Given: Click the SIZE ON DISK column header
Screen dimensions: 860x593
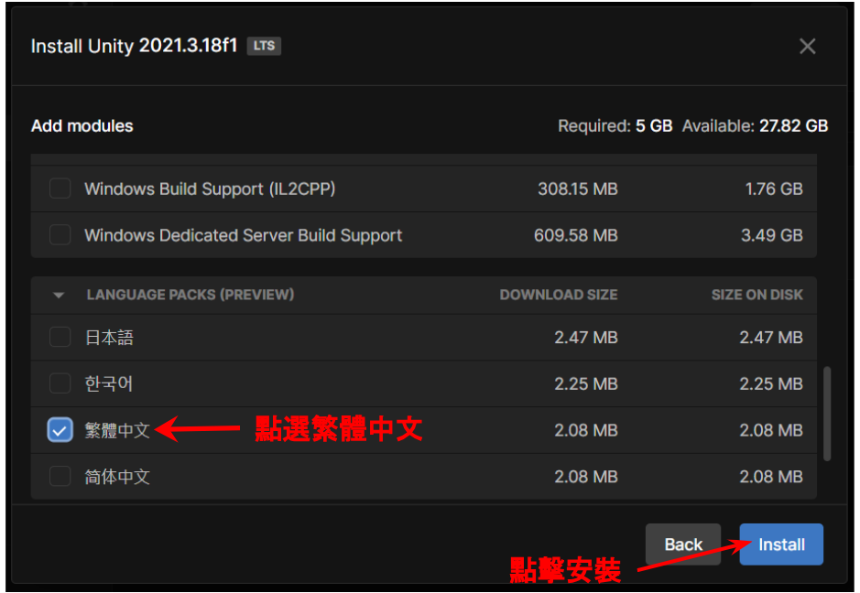Looking at the screenshot, I should point(757,295).
